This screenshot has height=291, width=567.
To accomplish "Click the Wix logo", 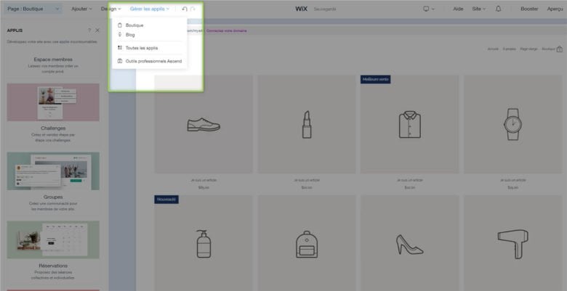I will pos(301,9).
